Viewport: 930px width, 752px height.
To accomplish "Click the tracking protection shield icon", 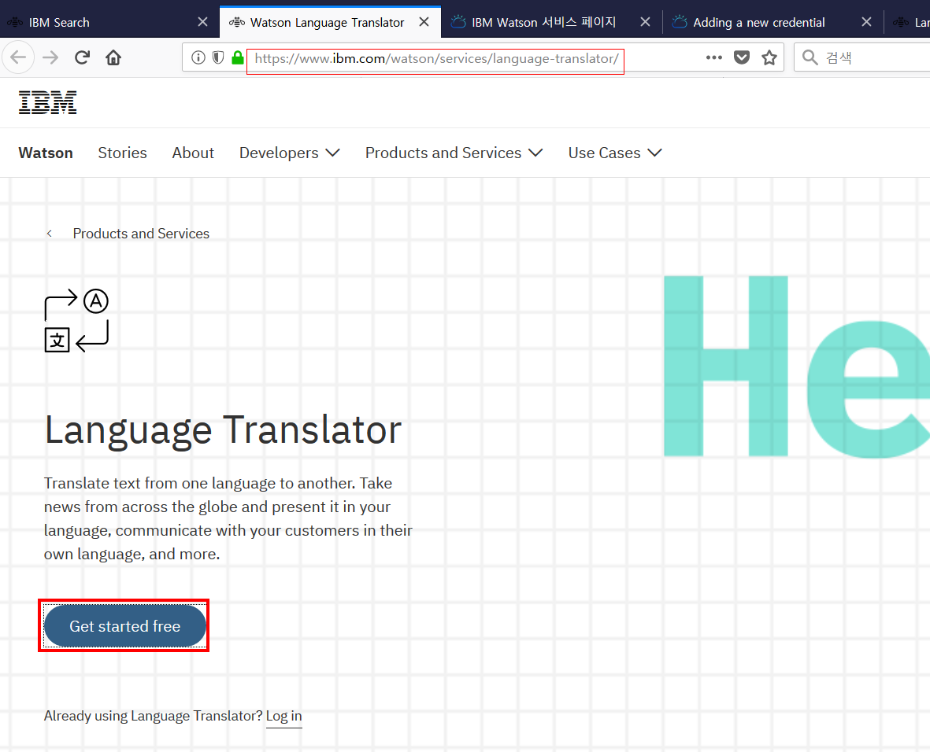I will pos(218,57).
